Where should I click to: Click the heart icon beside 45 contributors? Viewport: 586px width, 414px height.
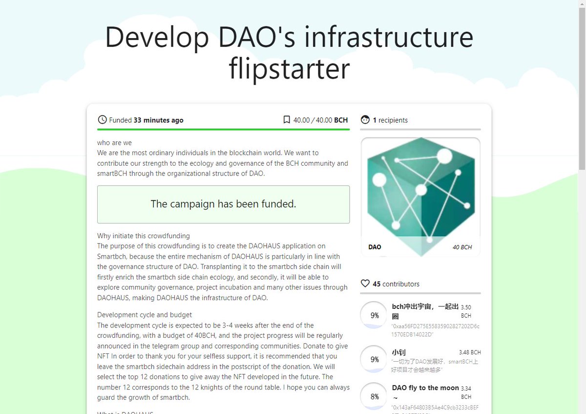click(365, 283)
